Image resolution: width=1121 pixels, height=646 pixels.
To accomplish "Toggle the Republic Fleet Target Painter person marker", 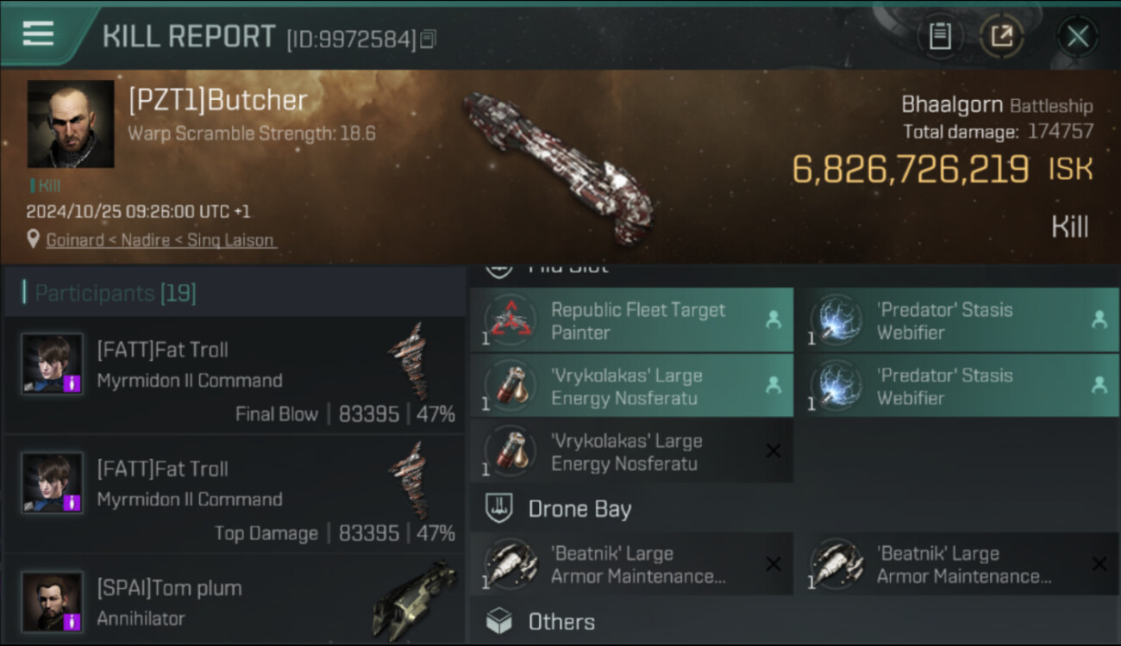I will point(773,320).
